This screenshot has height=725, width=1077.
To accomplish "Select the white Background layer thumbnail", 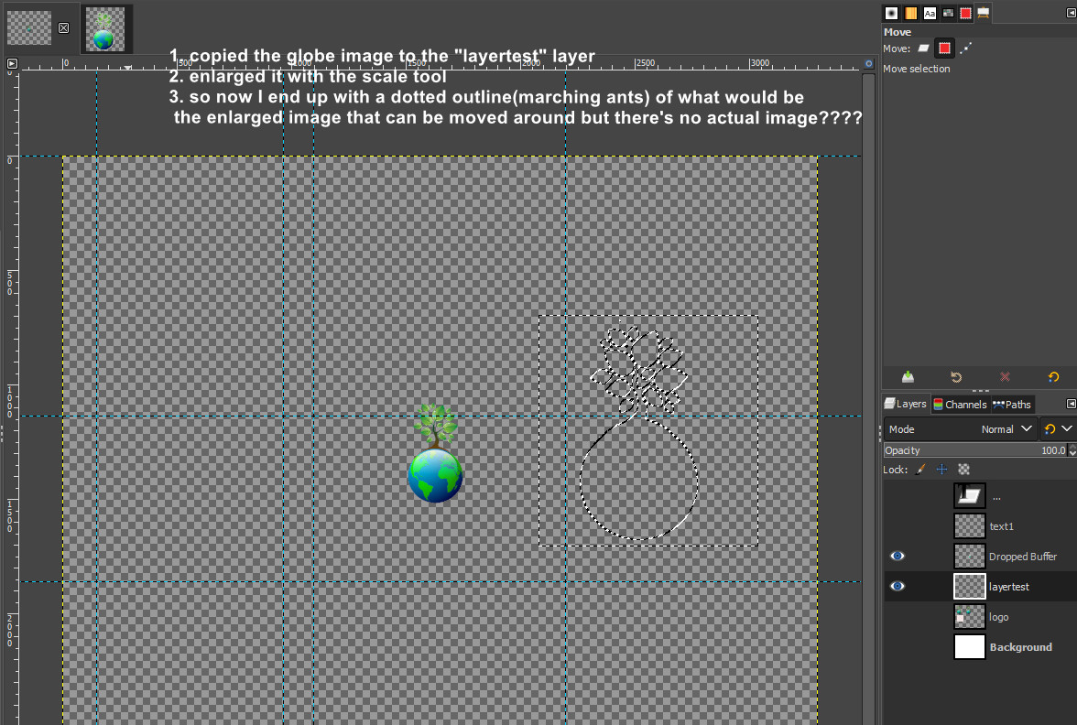I will coord(969,646).
